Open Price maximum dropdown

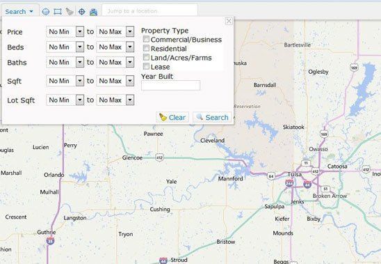(115, 31)
